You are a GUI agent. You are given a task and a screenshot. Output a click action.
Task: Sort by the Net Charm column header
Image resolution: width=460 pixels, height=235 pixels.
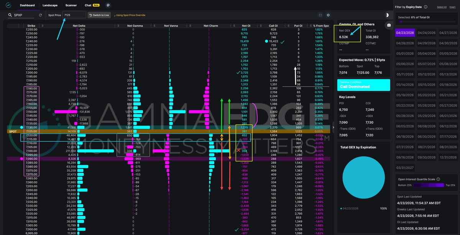211,26
